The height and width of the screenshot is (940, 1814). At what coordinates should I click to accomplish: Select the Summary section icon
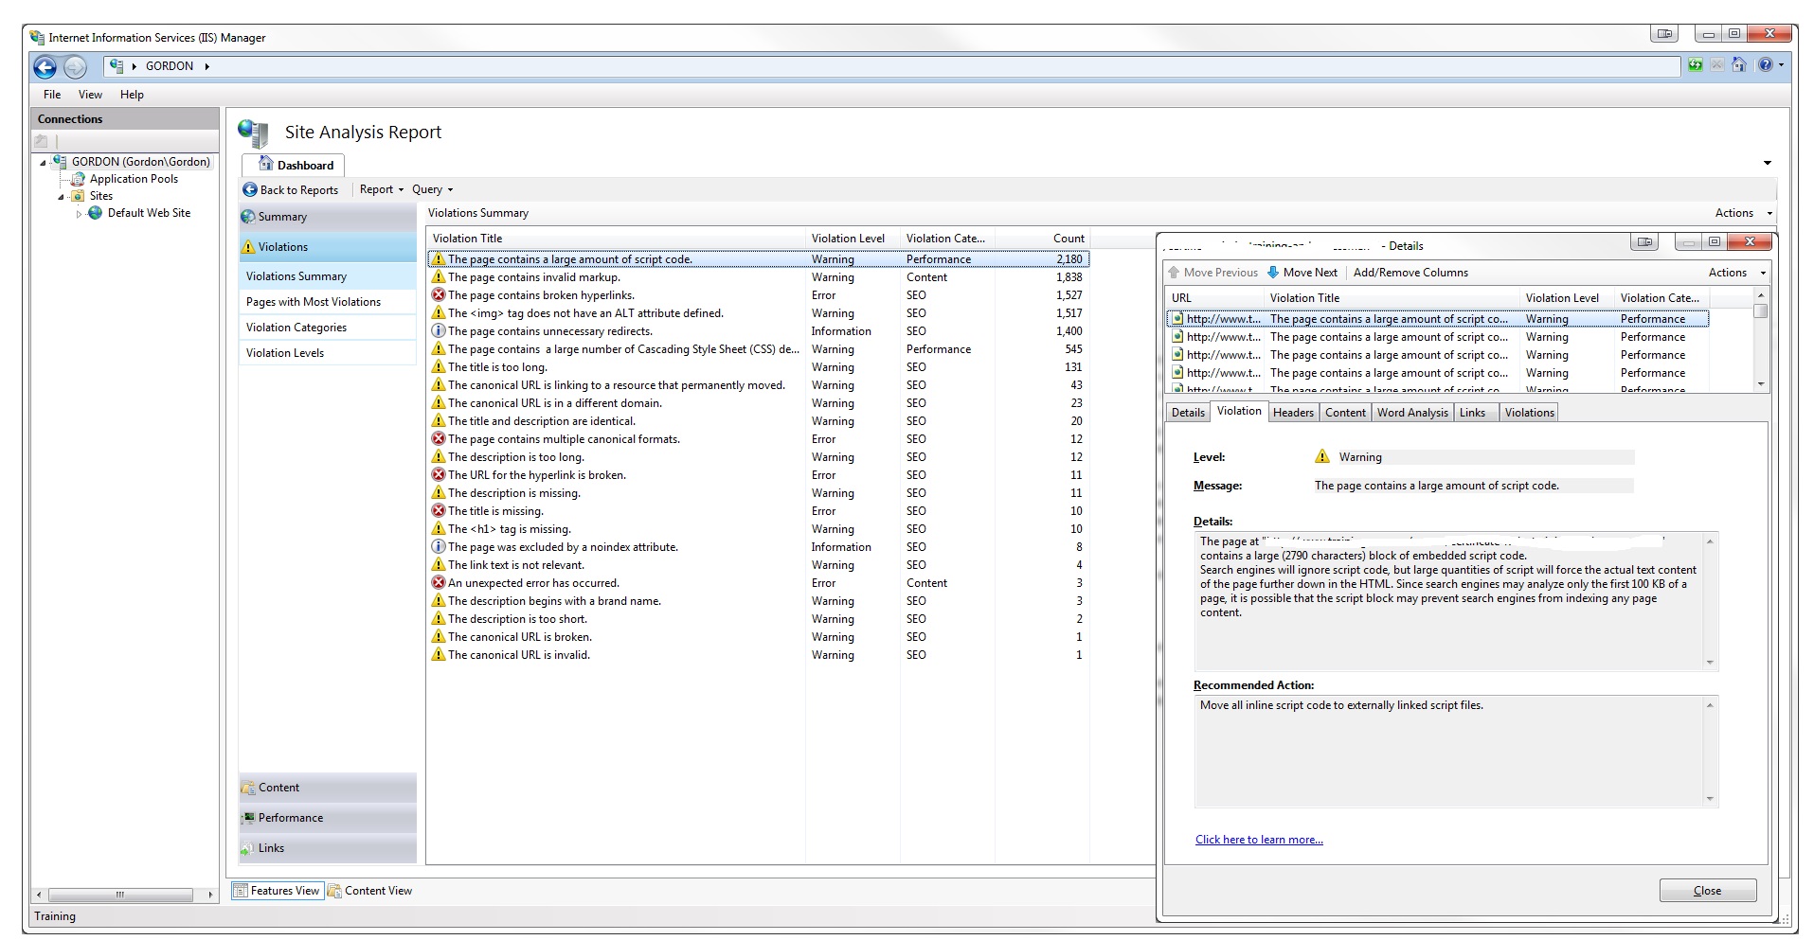click(248, 217)
